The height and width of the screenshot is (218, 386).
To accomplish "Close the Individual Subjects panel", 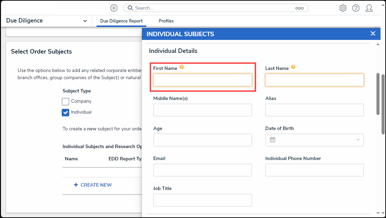I will coord(373,33).
